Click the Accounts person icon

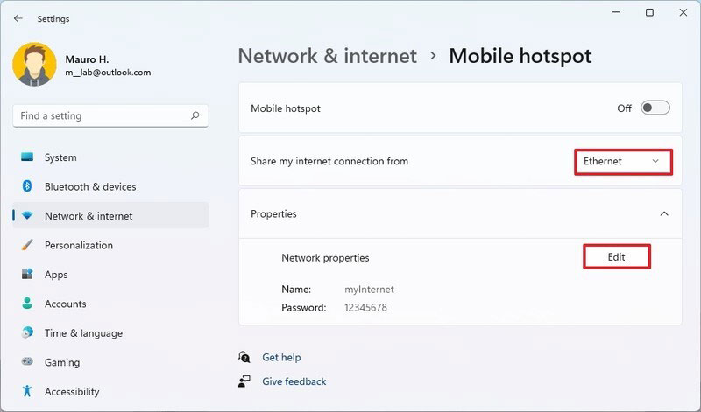tap(27, 304)
